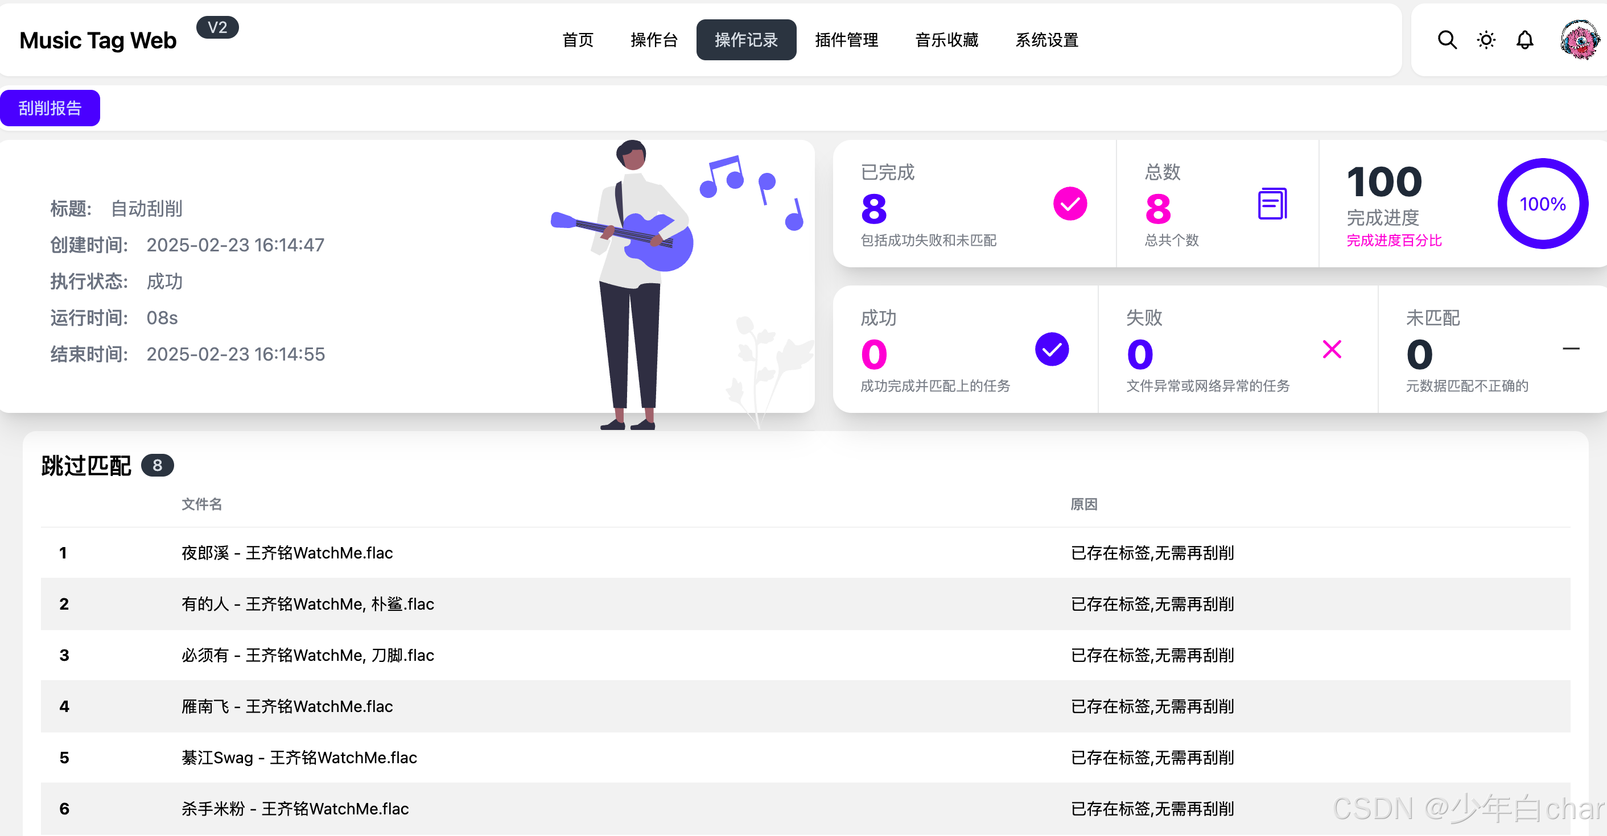Click the dash icon in 未匹配 card
1607x836 pixels.
[x=1571, y=349]
